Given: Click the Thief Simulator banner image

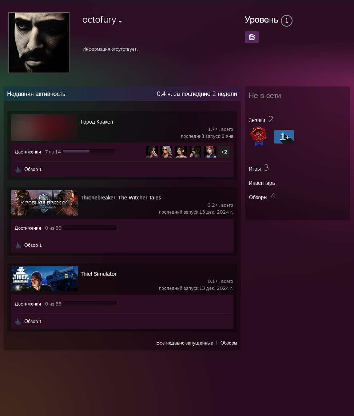Looking at the screenshot, I should [x=44, y=279].
